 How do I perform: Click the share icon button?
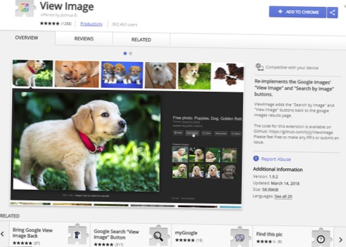pyautogui.click(x=332, y=13)
